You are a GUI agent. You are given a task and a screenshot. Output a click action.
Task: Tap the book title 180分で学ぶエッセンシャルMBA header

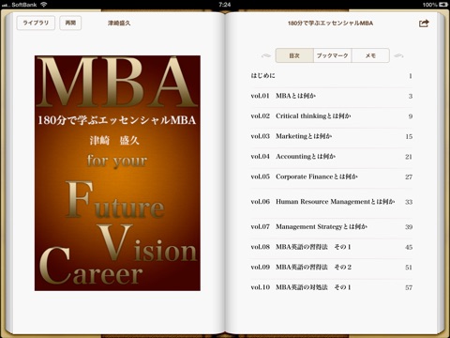click(330, 23)
